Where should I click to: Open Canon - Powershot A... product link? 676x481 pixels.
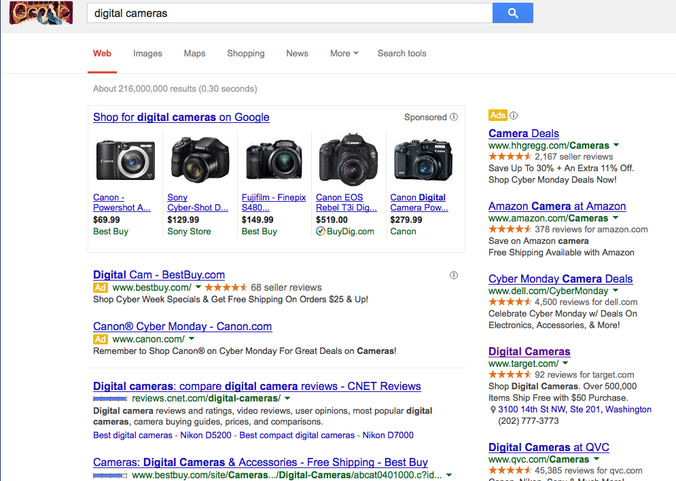tap(122, 202)
